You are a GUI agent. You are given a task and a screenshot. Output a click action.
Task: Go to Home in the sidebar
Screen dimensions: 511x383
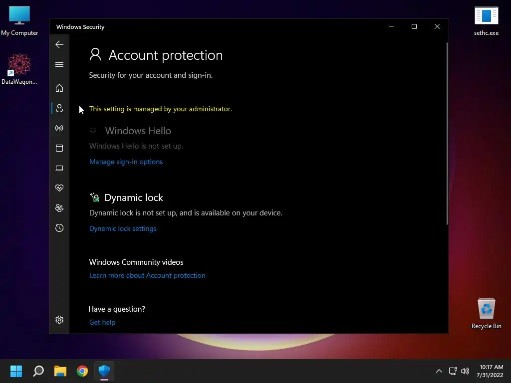pyautogui.click(x=59, y=88)
